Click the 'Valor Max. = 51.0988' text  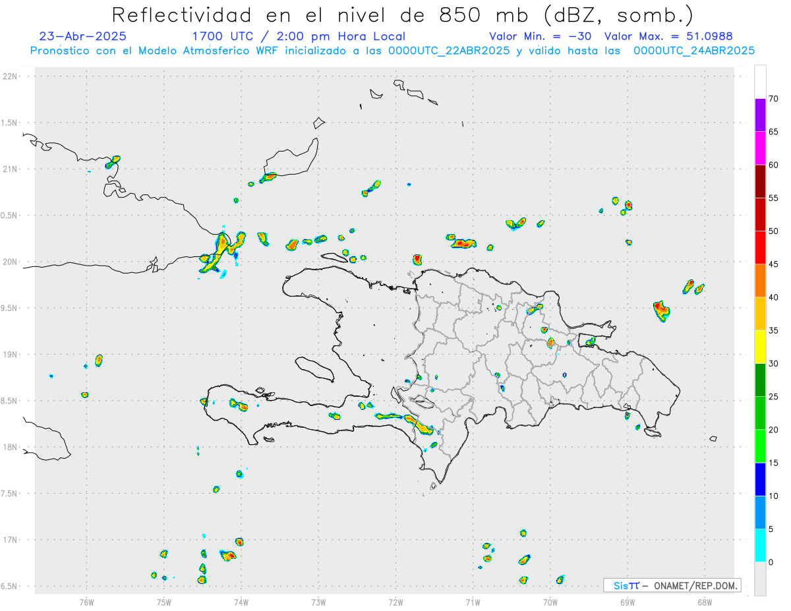point(668,36)
